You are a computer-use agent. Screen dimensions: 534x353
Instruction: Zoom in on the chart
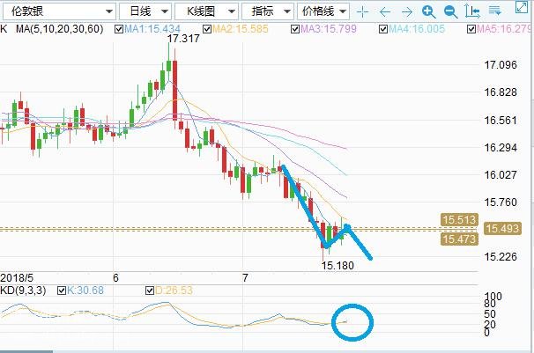point(429,12)
